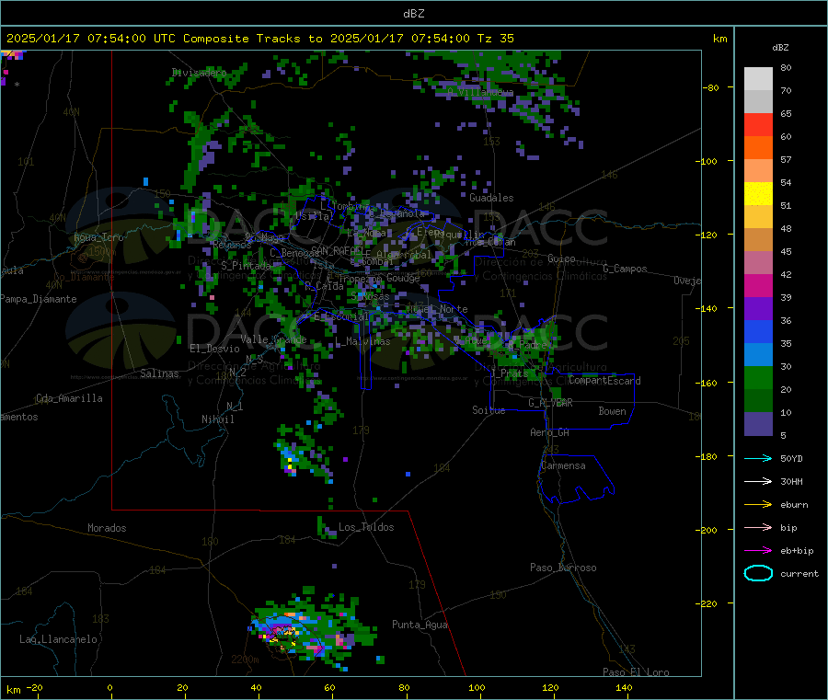
Task: Click the '2200m' elevation label near the storm
Action: click(x=245, y=660)
